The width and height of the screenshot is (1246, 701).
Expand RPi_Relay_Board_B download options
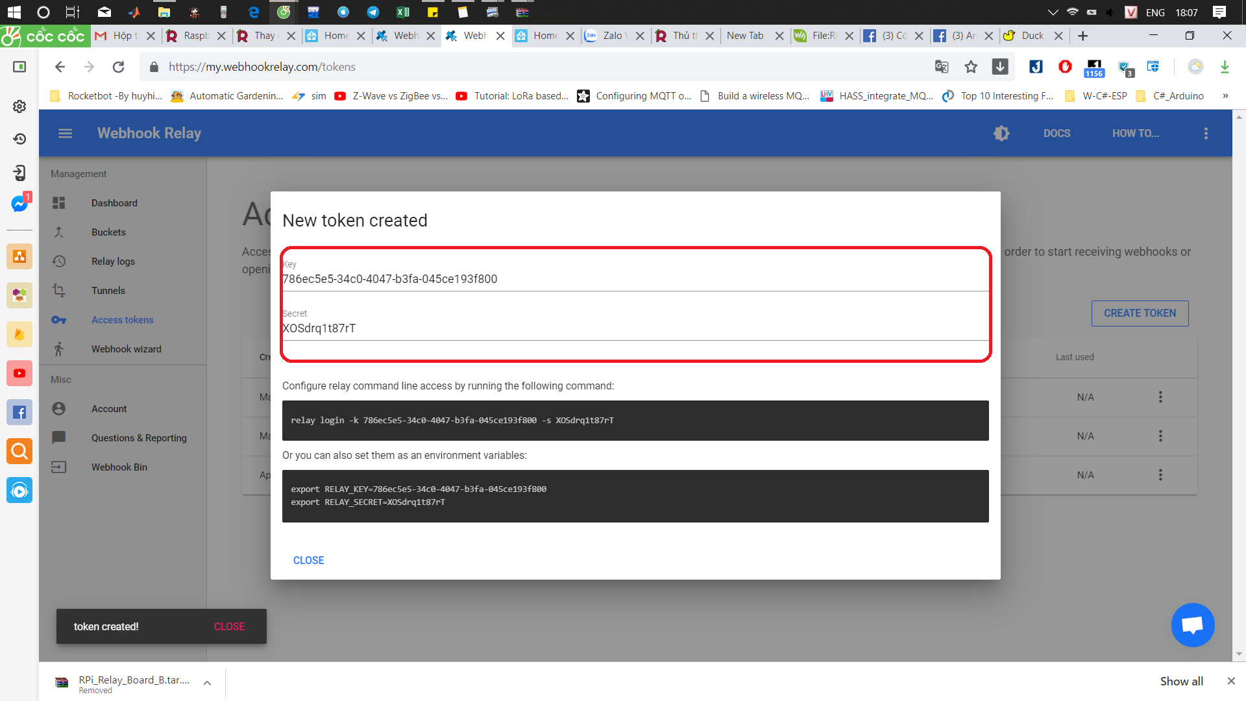(x=207, y=683)
